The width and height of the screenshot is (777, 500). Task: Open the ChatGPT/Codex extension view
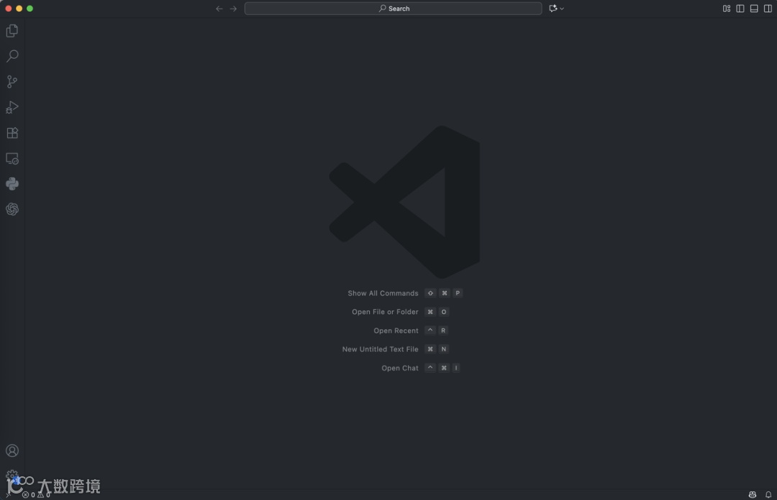[x=12, y=209]
